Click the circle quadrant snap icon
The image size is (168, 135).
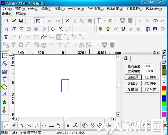click(x=44, y=125)
